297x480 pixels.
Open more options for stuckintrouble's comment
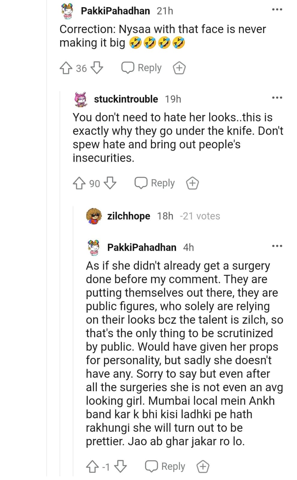pyautogui.click(x=277, y=98)
